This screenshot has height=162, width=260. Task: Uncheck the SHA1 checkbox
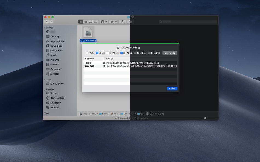pyautogui.click(x=97, y=53)
